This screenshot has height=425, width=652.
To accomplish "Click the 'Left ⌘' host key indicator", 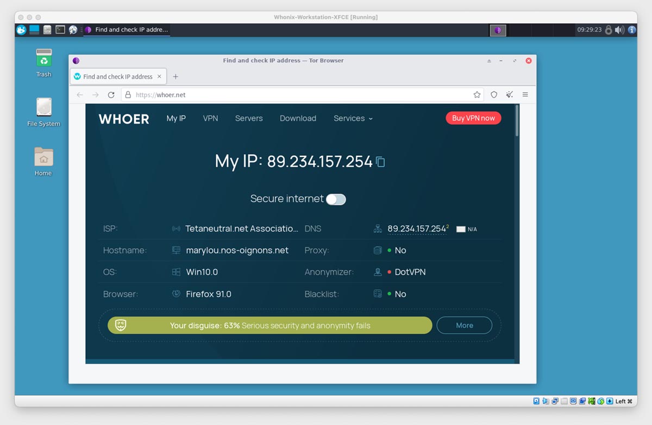I will click(x=624, y=401).
